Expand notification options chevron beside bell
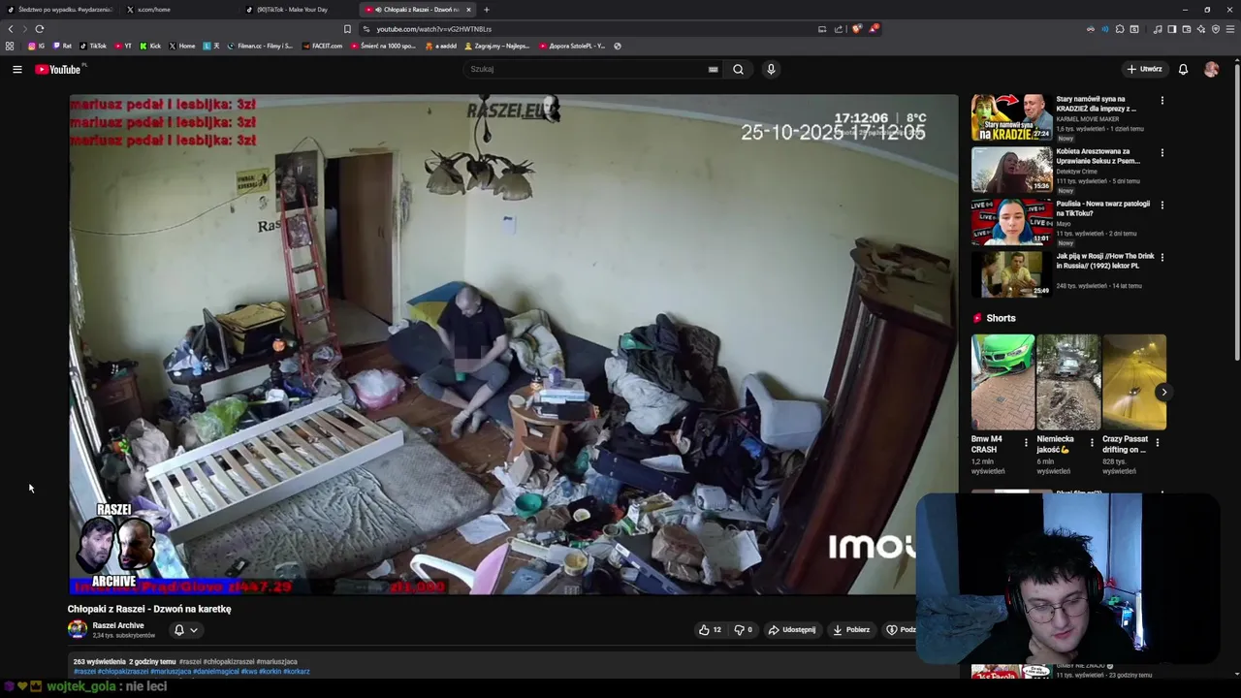1241x698 pixels. [194, 630]
